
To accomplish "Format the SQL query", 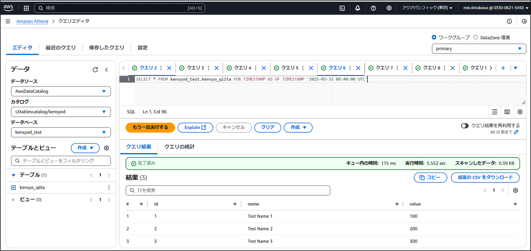I will click(x=495, y=112).
